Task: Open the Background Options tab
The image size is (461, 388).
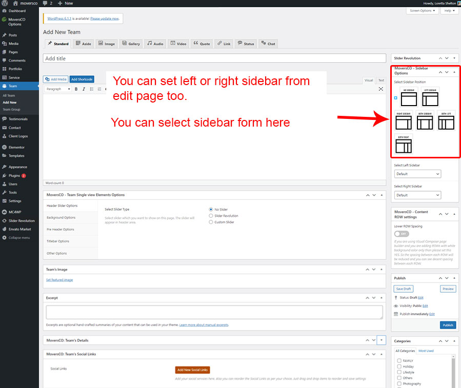Action: pyautogui.click(x=61, y=217)
